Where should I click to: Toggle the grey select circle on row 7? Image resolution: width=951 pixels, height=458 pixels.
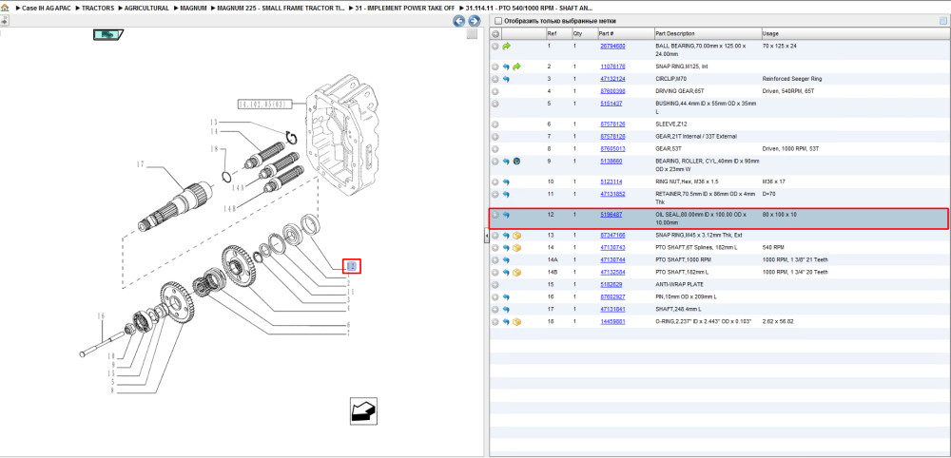click(495, 136)
